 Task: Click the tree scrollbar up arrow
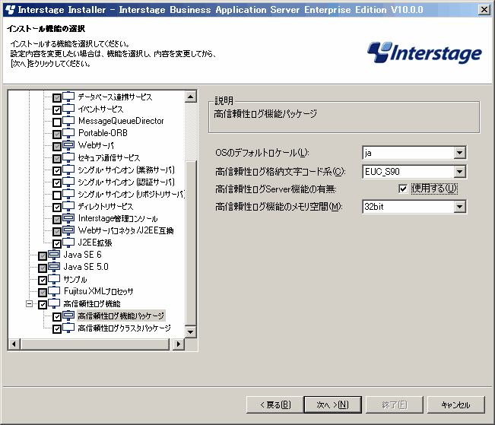tap(191, 97)
